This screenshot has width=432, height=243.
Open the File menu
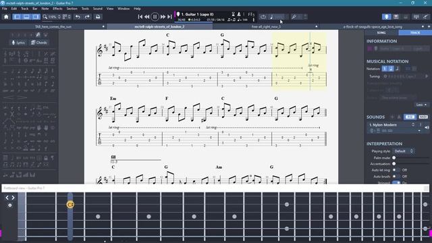click(5, 9)
